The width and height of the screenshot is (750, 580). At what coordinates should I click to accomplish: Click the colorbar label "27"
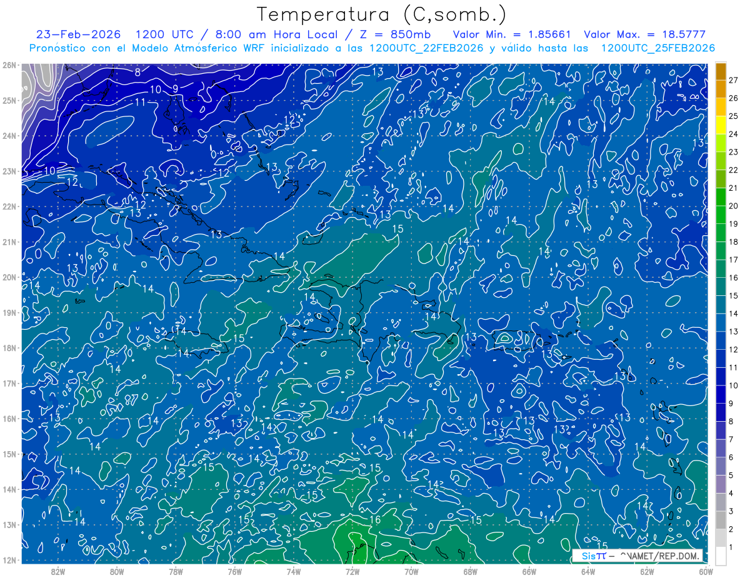coord(734,80)
